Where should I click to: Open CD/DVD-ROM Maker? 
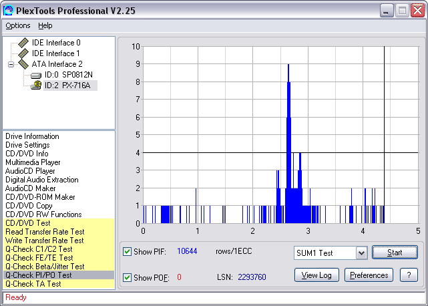click(40, 197)
